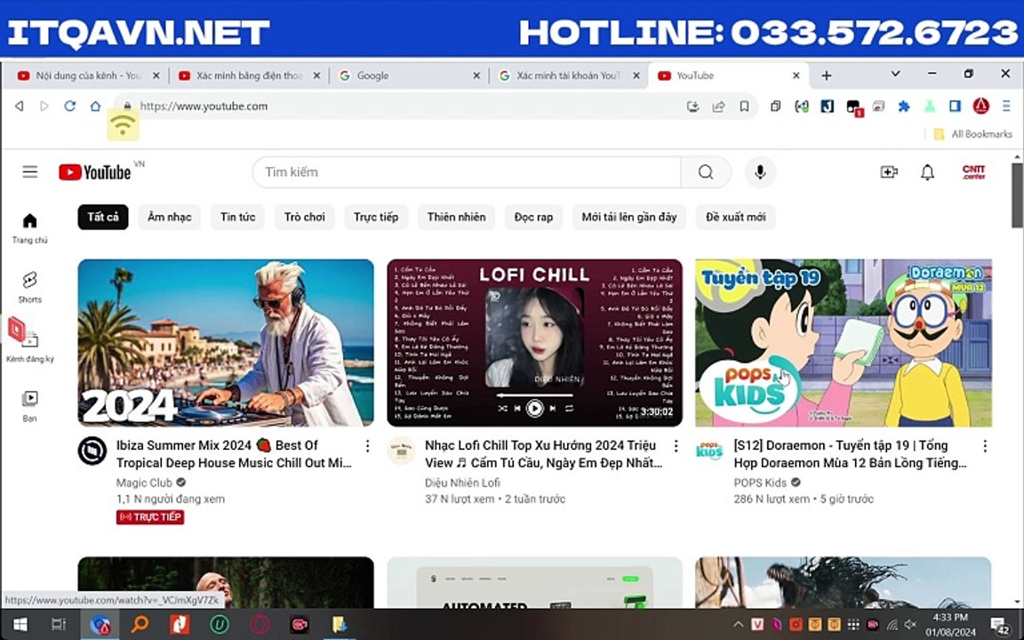Open the extensions puzzle icon
The width and height of the screenshot is (1024, 640).
pos(904,106)
